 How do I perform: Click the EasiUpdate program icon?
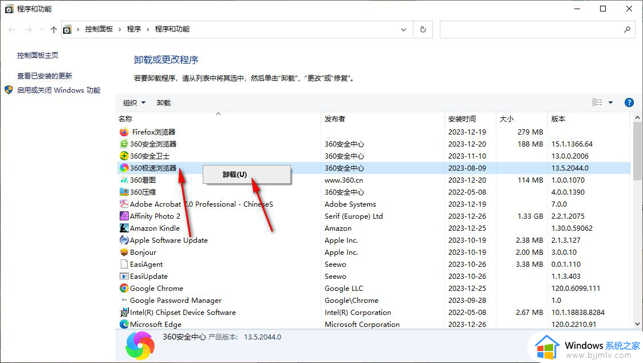click(x=124, y=276)
